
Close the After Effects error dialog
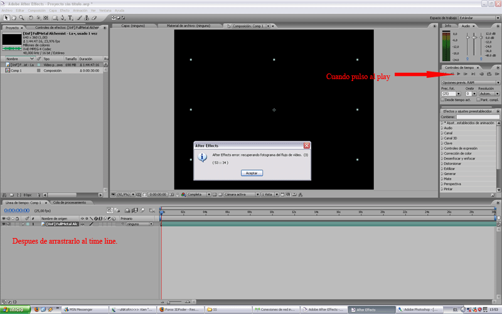click(306, 146)
